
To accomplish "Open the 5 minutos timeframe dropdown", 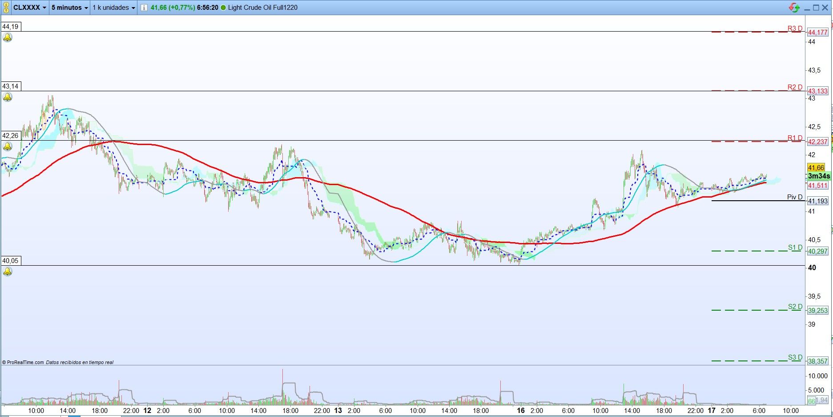I will [70, 8].
